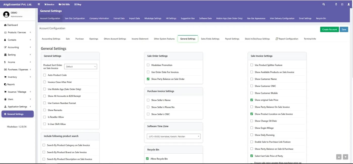This screenshot has width=353, height=164.
Task: Uncheck Show original Sale Price
Action: click(252, 100)
